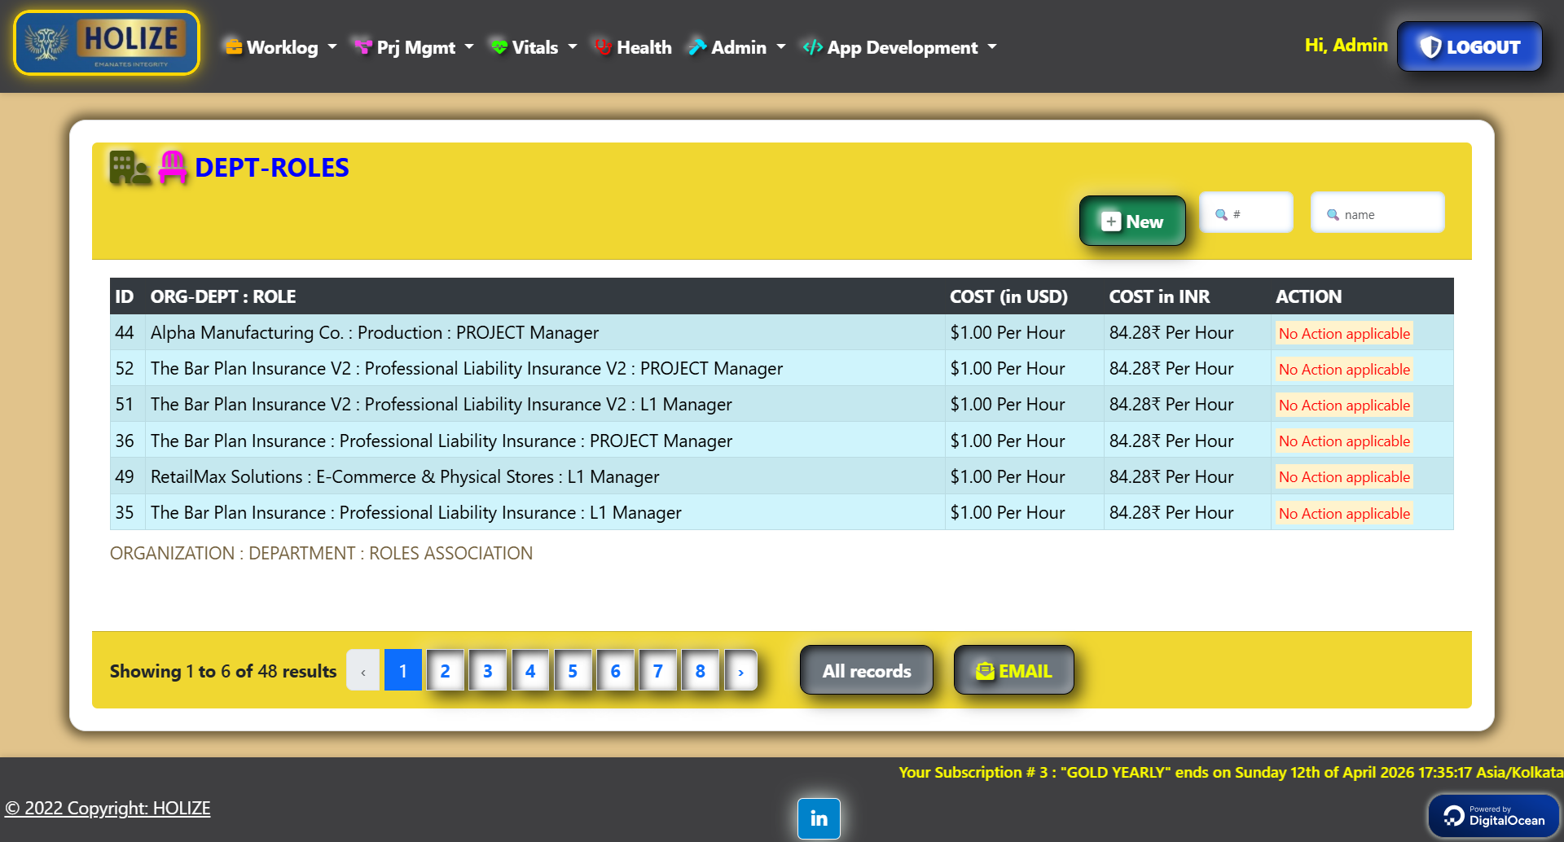The image size is (1564, 842).
Task: Go to page 2 of results
Action: pos(446,670)
